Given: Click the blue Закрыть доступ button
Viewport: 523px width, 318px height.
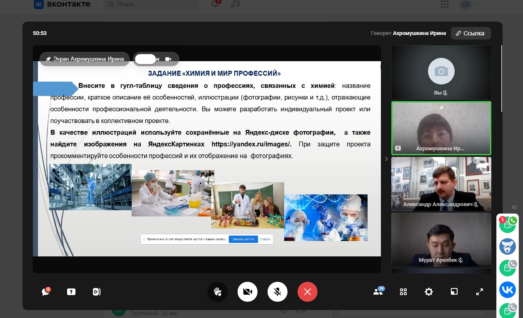Looking at the screenshot, I should [x=243, y=239].
